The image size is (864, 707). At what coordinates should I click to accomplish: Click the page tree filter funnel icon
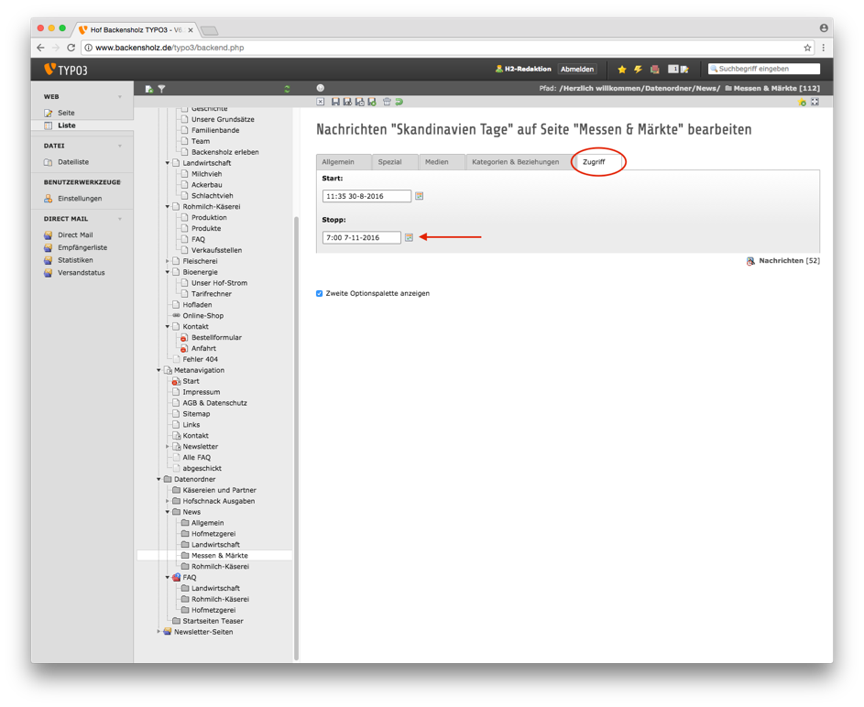click(x=162, y=89)
